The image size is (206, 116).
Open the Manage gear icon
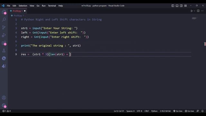[4, 105]
